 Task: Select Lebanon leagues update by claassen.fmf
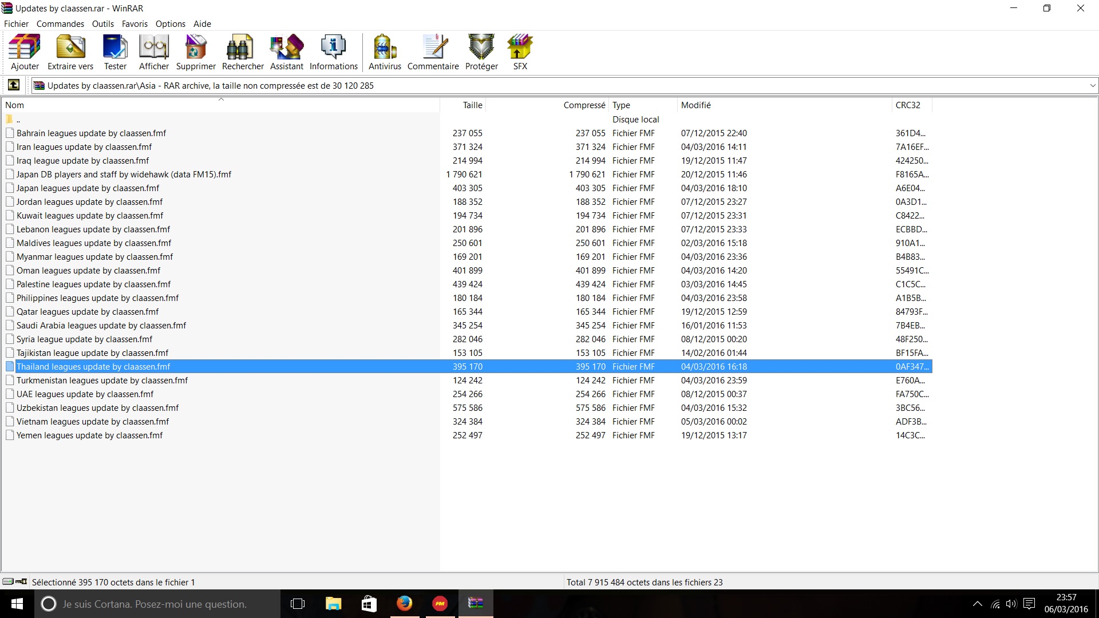pos(467,229)
